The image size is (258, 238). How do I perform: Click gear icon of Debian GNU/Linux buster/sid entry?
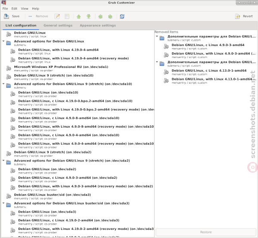click(9, 196)
